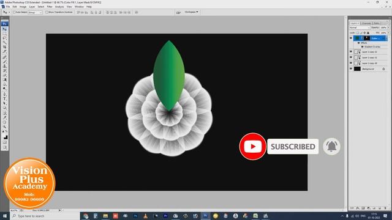Select the Gradient tool

5,79
